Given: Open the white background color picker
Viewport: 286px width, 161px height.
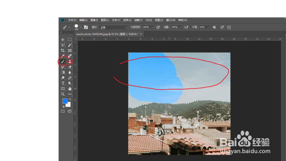Looking at the screenshot, I should coord(69,105).
